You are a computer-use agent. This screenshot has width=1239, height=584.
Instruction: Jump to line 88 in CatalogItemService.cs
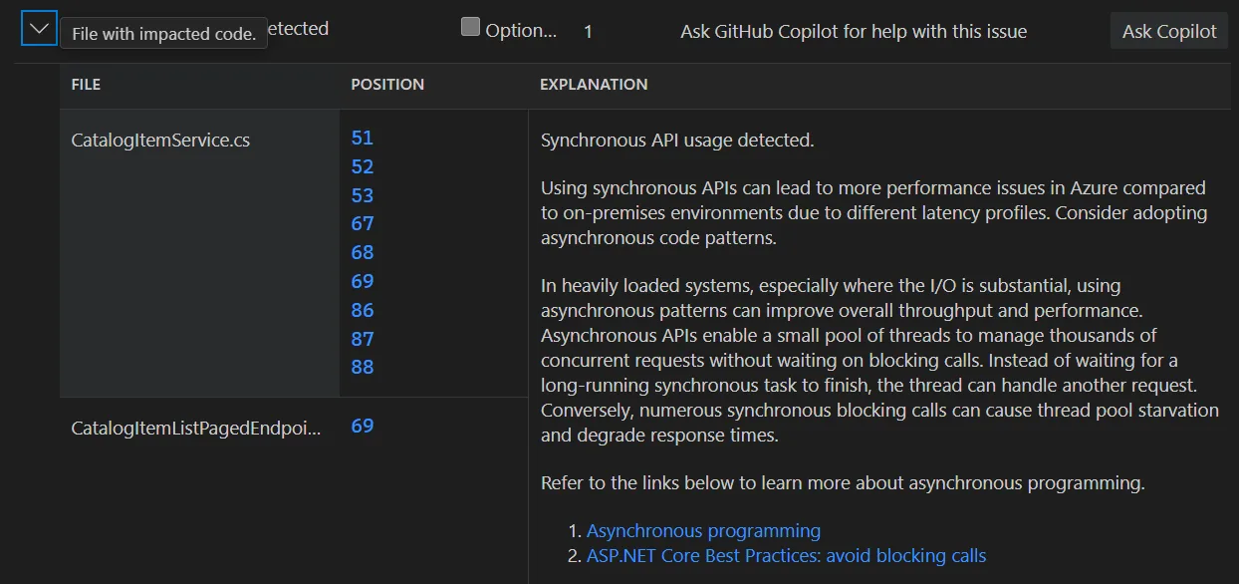coord(363,367)
